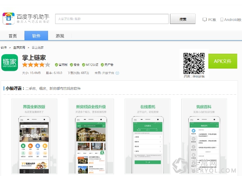Click the app size 10.4MB text

coord(31,73)
